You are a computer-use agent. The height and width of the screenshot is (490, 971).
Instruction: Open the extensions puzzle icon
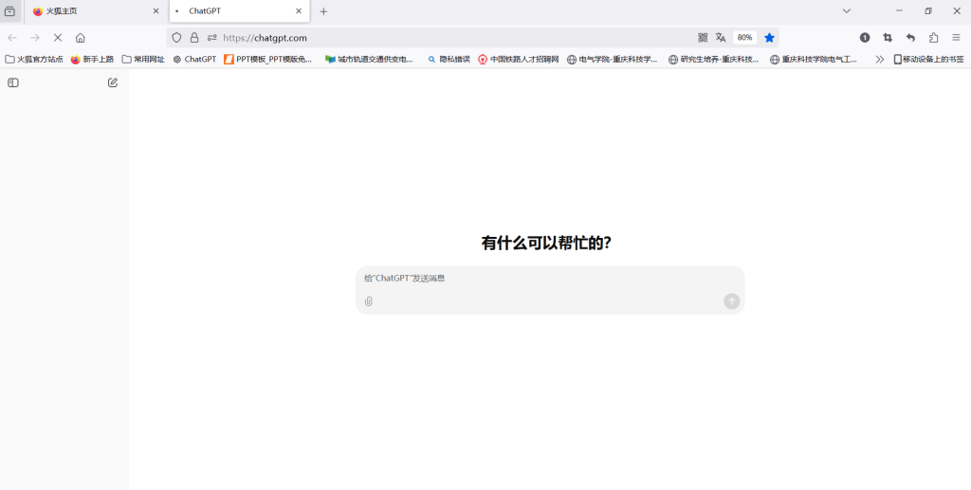pyautogui.click(x=933, y=38)
